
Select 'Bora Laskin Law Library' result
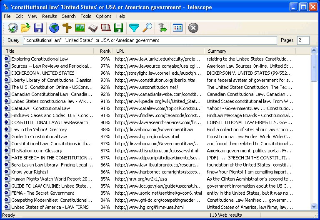tap(52, 165)
